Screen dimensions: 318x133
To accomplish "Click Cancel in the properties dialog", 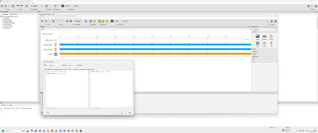I will pos(130,112).
